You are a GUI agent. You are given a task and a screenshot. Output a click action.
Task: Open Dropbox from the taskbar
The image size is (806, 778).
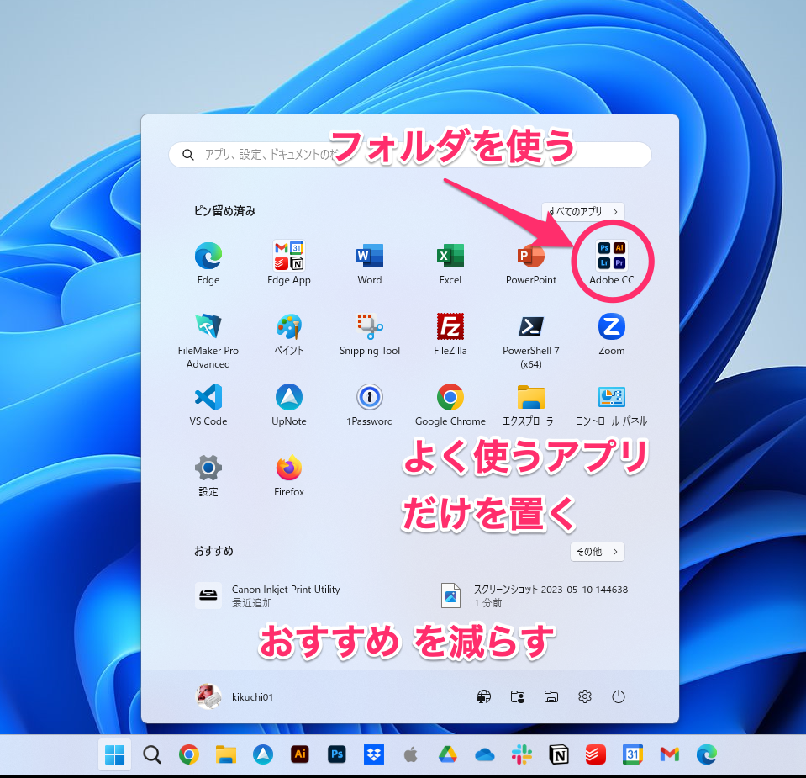[374, 754]
